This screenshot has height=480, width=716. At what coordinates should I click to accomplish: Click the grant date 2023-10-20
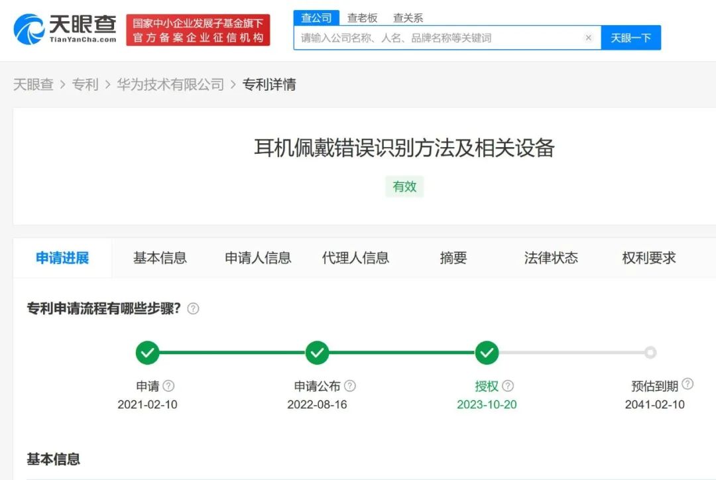[487, 404]
